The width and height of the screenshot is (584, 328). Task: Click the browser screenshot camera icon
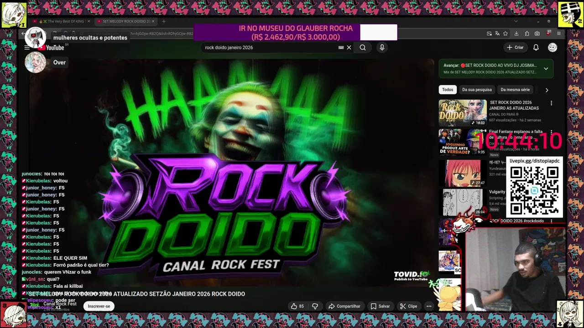[537, 34]
